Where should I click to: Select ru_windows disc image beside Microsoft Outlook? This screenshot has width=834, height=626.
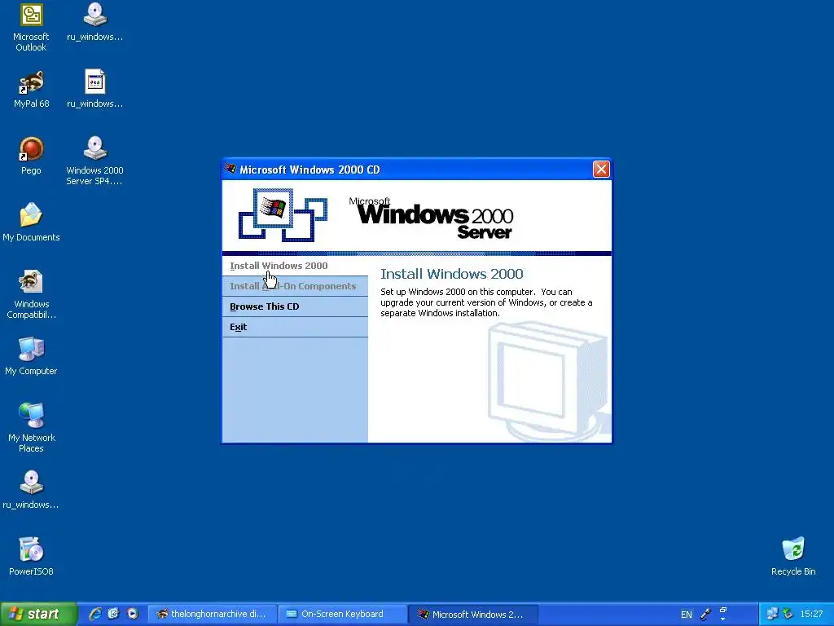(x=94, y=22)
